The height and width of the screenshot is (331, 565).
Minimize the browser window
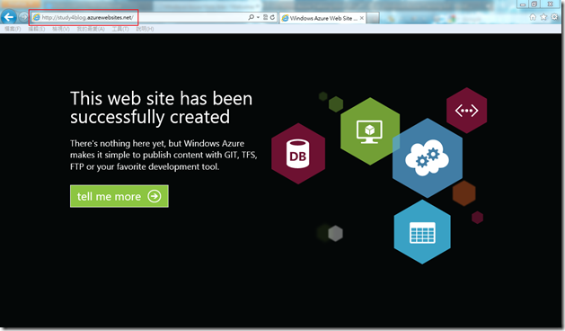point(523,4)
